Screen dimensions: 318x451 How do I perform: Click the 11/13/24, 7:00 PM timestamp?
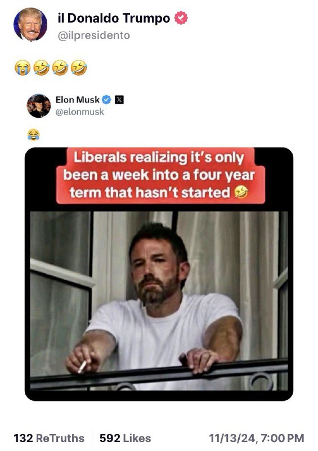pos(257,438)
